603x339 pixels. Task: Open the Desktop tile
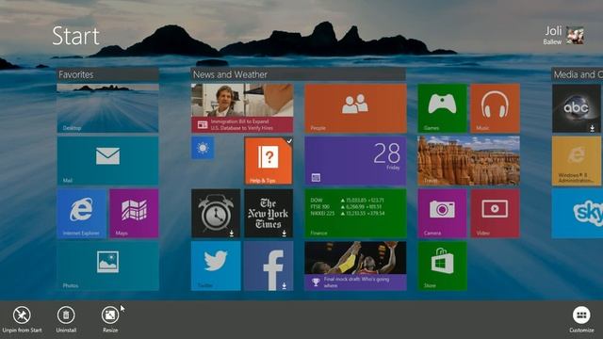pyautogui.click(x=107, y=108)
